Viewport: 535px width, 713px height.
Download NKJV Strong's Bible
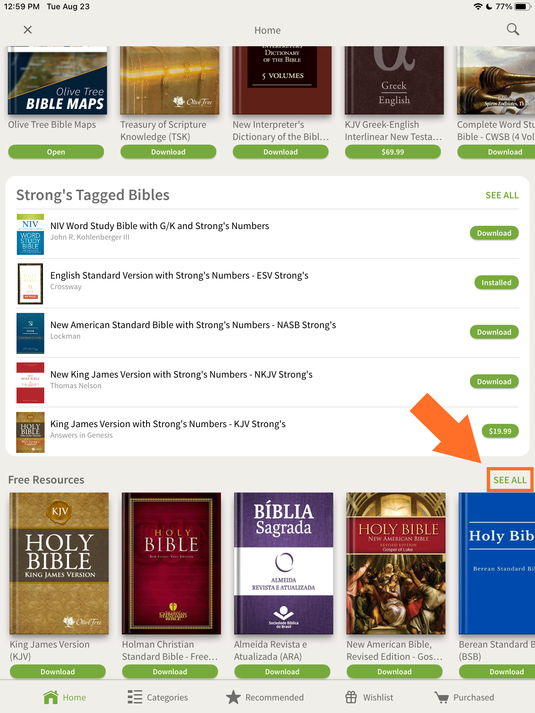click(x=494, y=382)
